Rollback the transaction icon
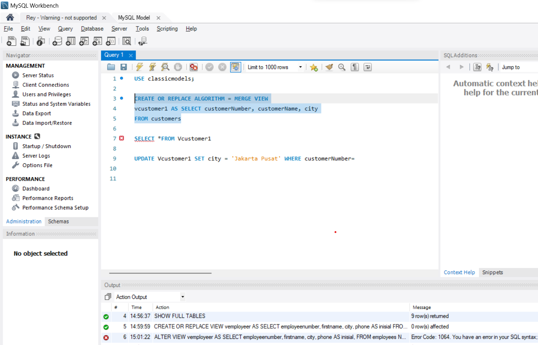The height and width of the screenshot is (345, 538). (x=222, y=67)
